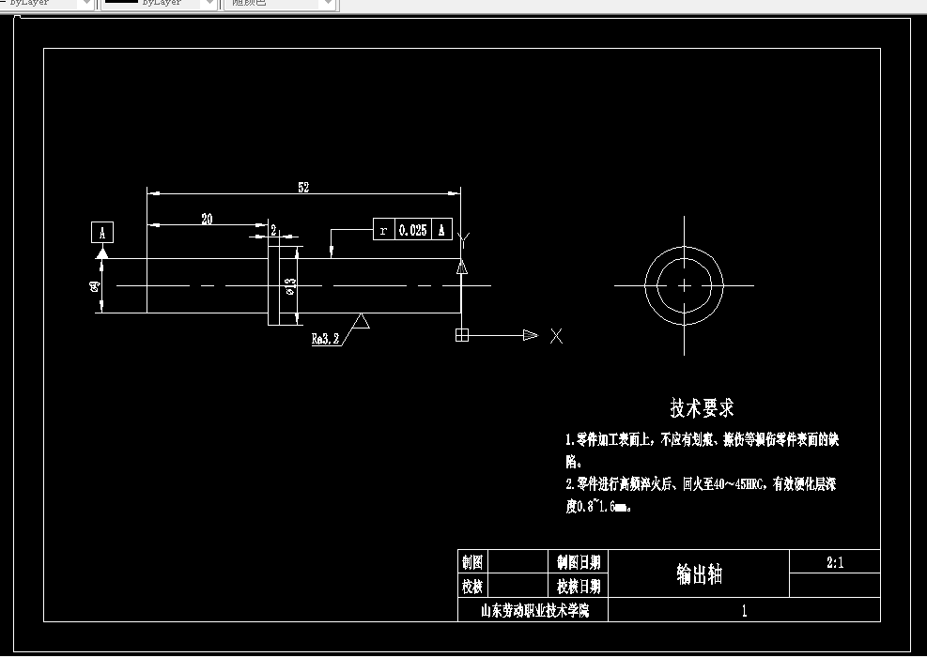Click the center mark of the circle view
The height and width of the screenshot is (657, 927).
pos(684,286)
